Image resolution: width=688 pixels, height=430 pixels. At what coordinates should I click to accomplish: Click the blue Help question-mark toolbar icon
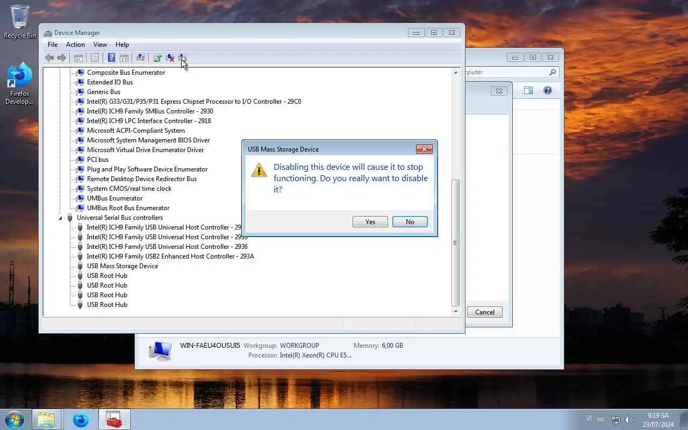tap(111, 58)
